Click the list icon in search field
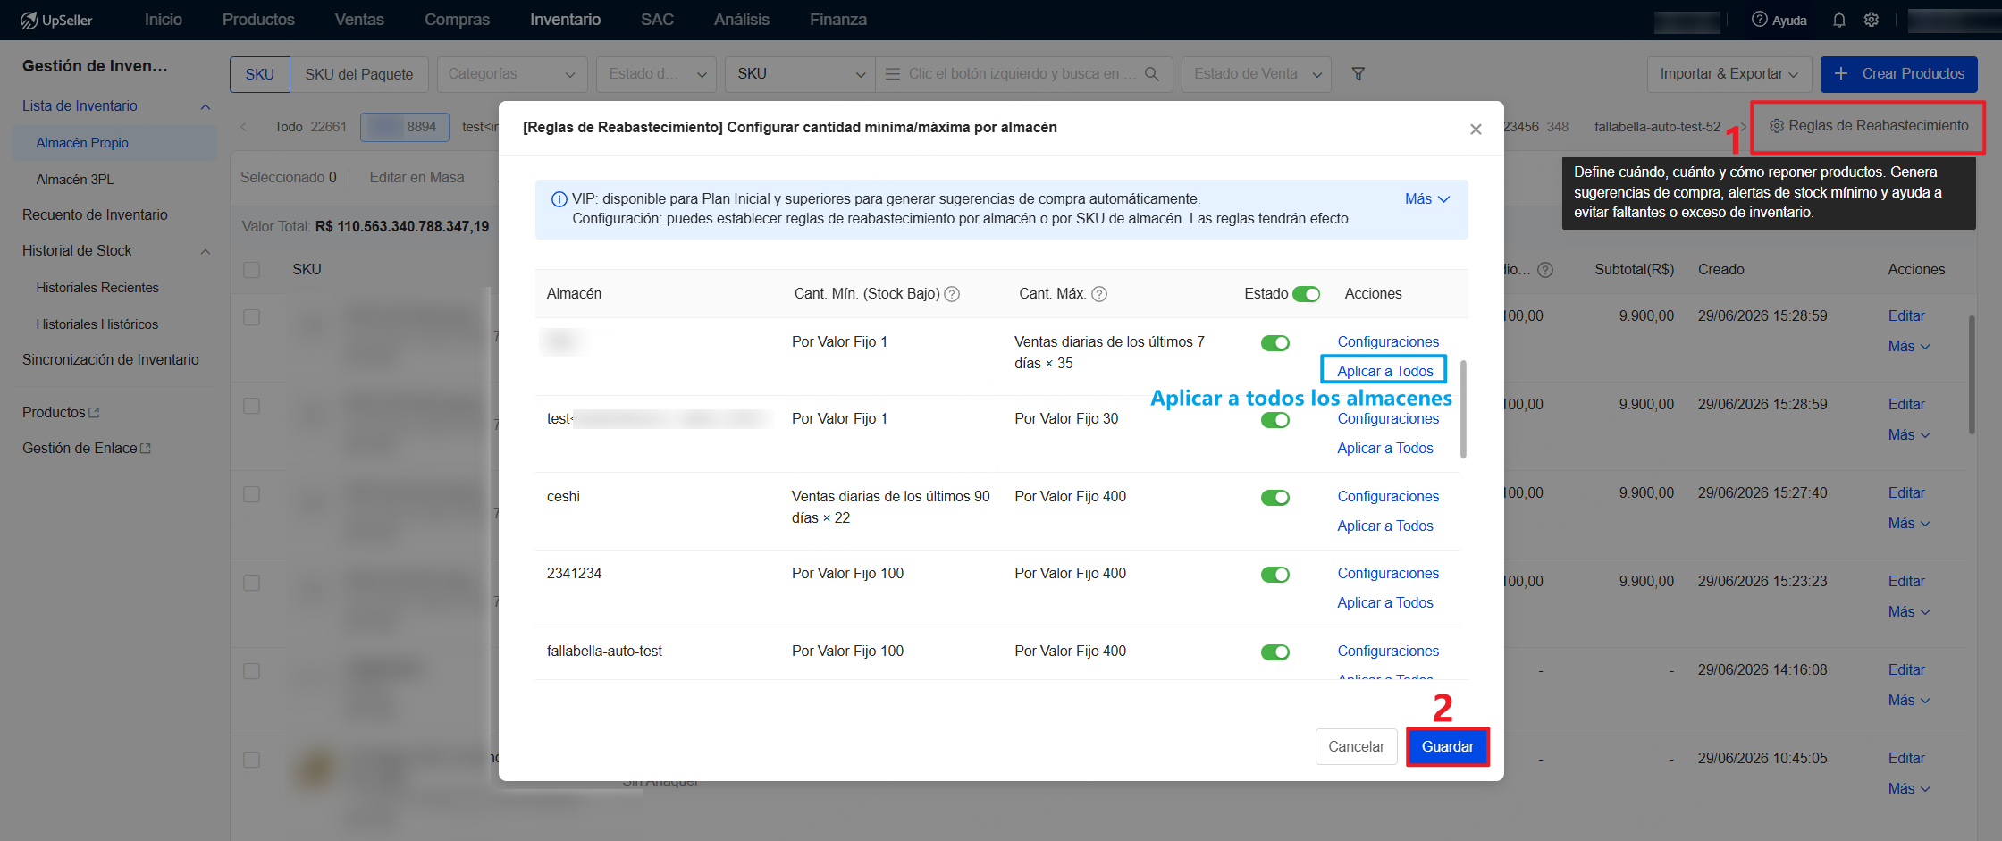 [892, 74]
